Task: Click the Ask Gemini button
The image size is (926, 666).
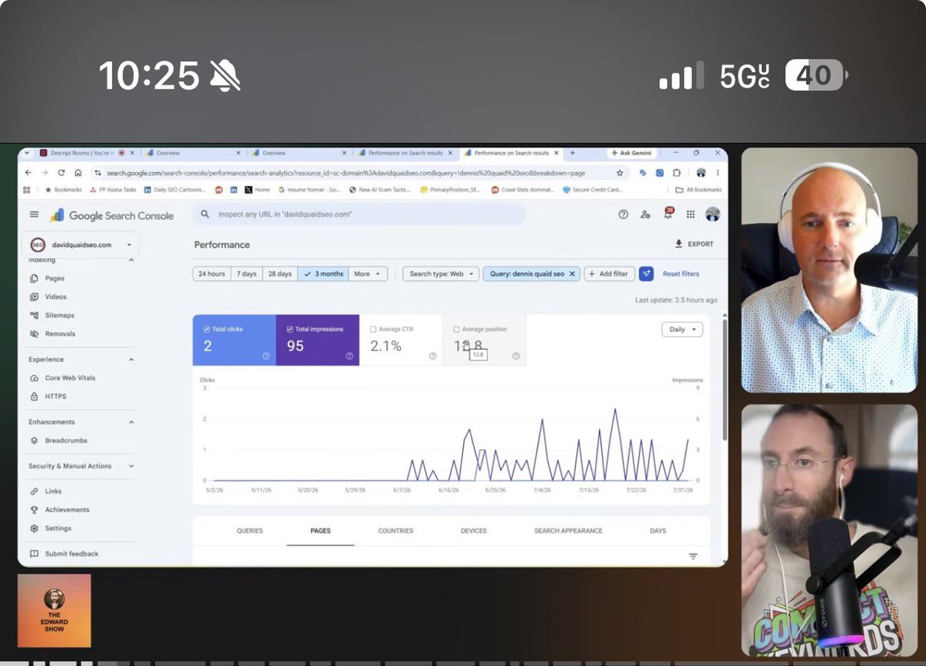Action: (632, 153)
